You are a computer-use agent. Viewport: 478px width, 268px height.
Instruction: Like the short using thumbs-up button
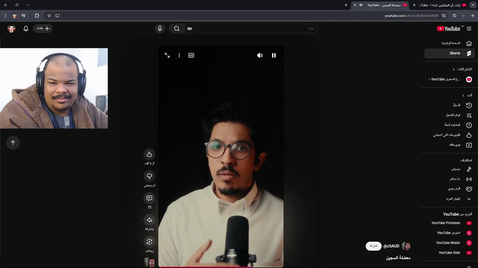(149, 154)
